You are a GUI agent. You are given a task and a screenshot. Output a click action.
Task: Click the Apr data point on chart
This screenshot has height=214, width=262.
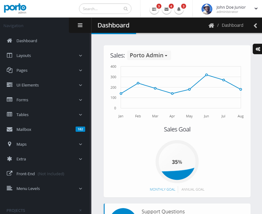[172, 93]
